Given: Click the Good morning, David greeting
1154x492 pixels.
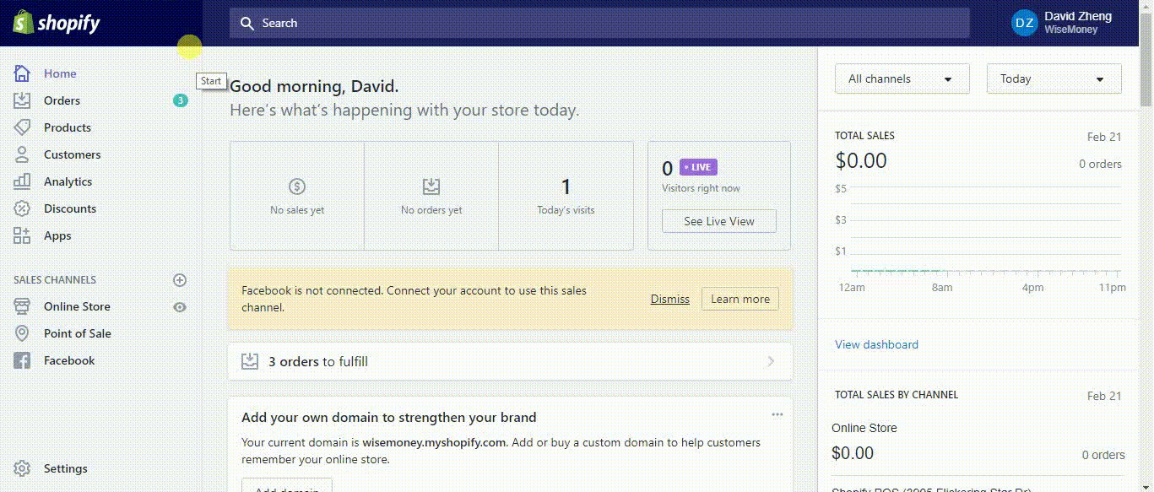Looking at the screenshot, I should (314, 86).
